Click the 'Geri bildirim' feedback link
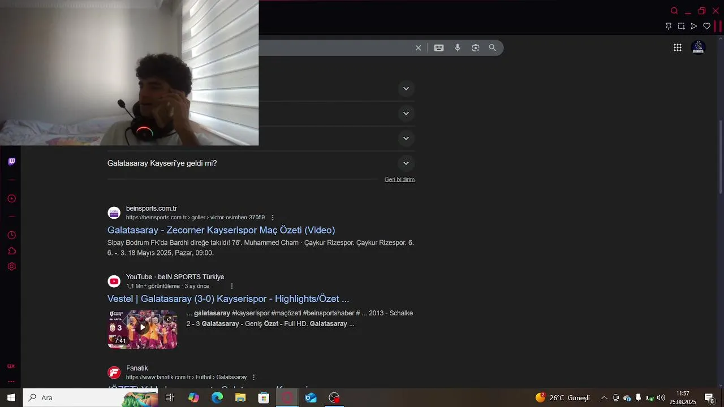Screen dimensions: 724x407 pyautogui.click(x=399, y=179)
